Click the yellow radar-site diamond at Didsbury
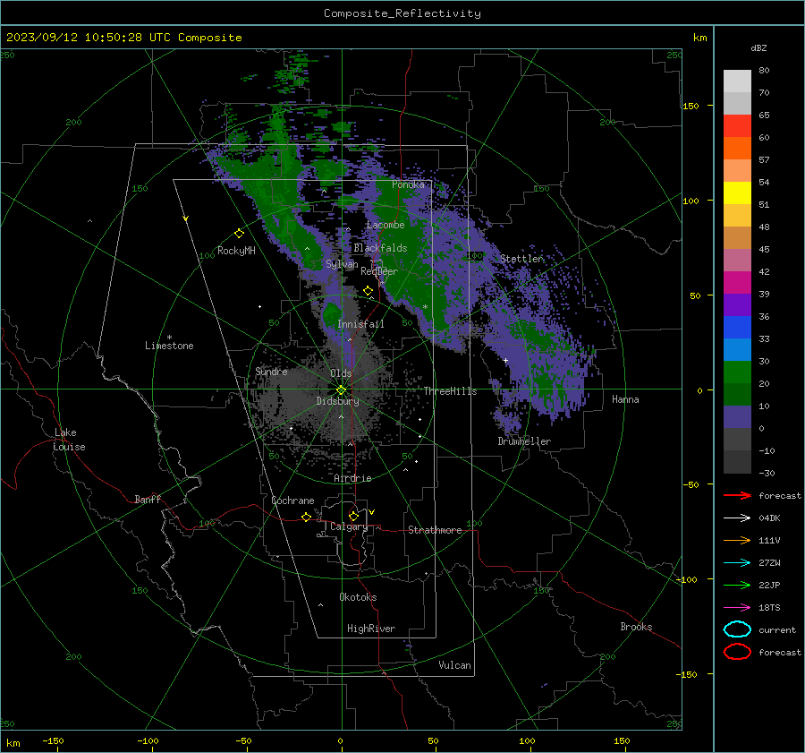 pos(341,390)
